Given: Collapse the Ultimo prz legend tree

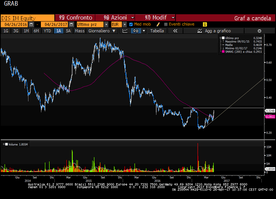Looking at the screenshot, I should click(220, 38).
